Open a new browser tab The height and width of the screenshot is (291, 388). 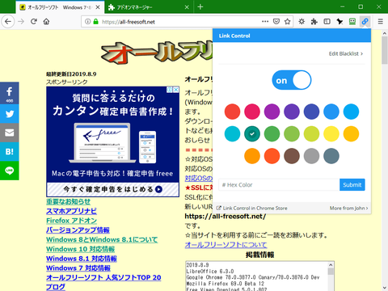(200, 7)
